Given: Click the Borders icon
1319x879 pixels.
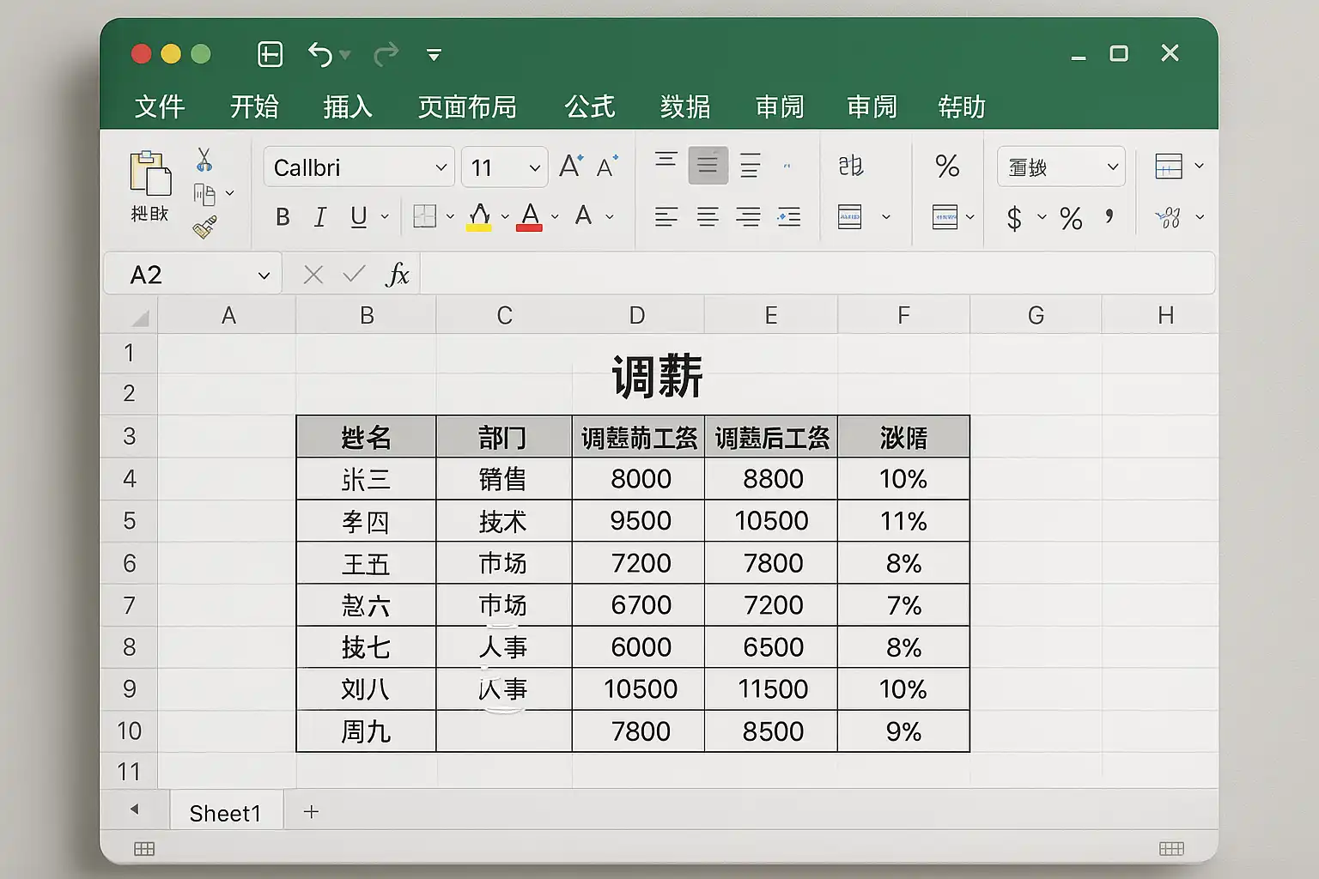Looking at the screenshot, I should (x=425, y=216).
